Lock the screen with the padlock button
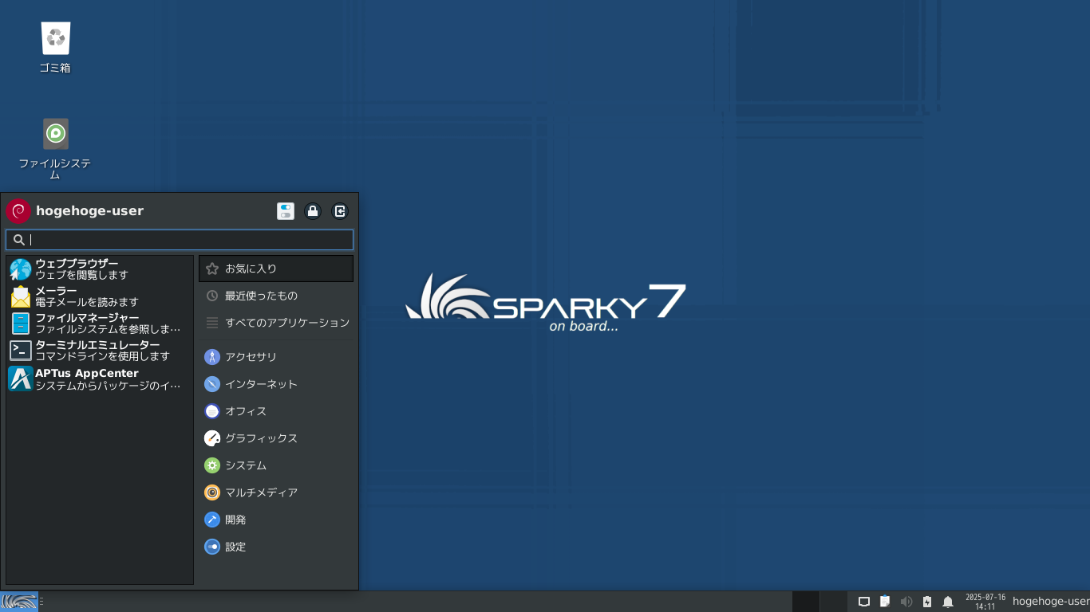The image size is (1090, 612). [x=313, y=211]
